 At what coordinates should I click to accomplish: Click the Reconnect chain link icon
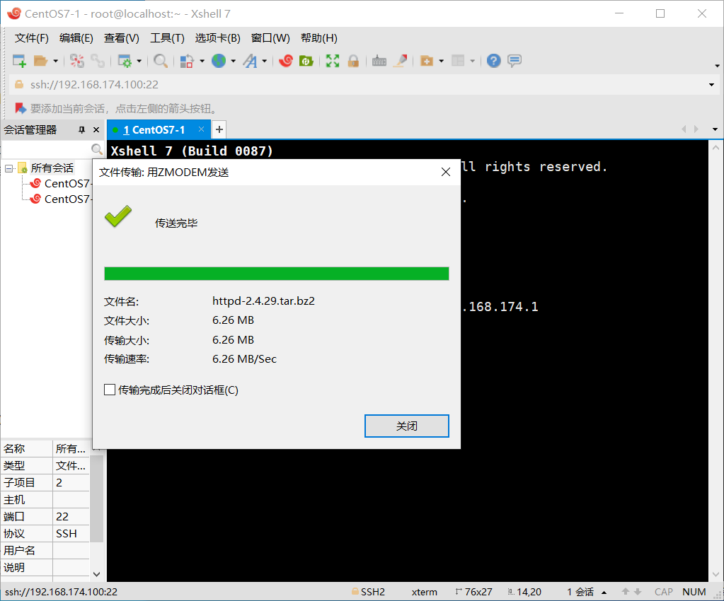(x=98, y=61)
